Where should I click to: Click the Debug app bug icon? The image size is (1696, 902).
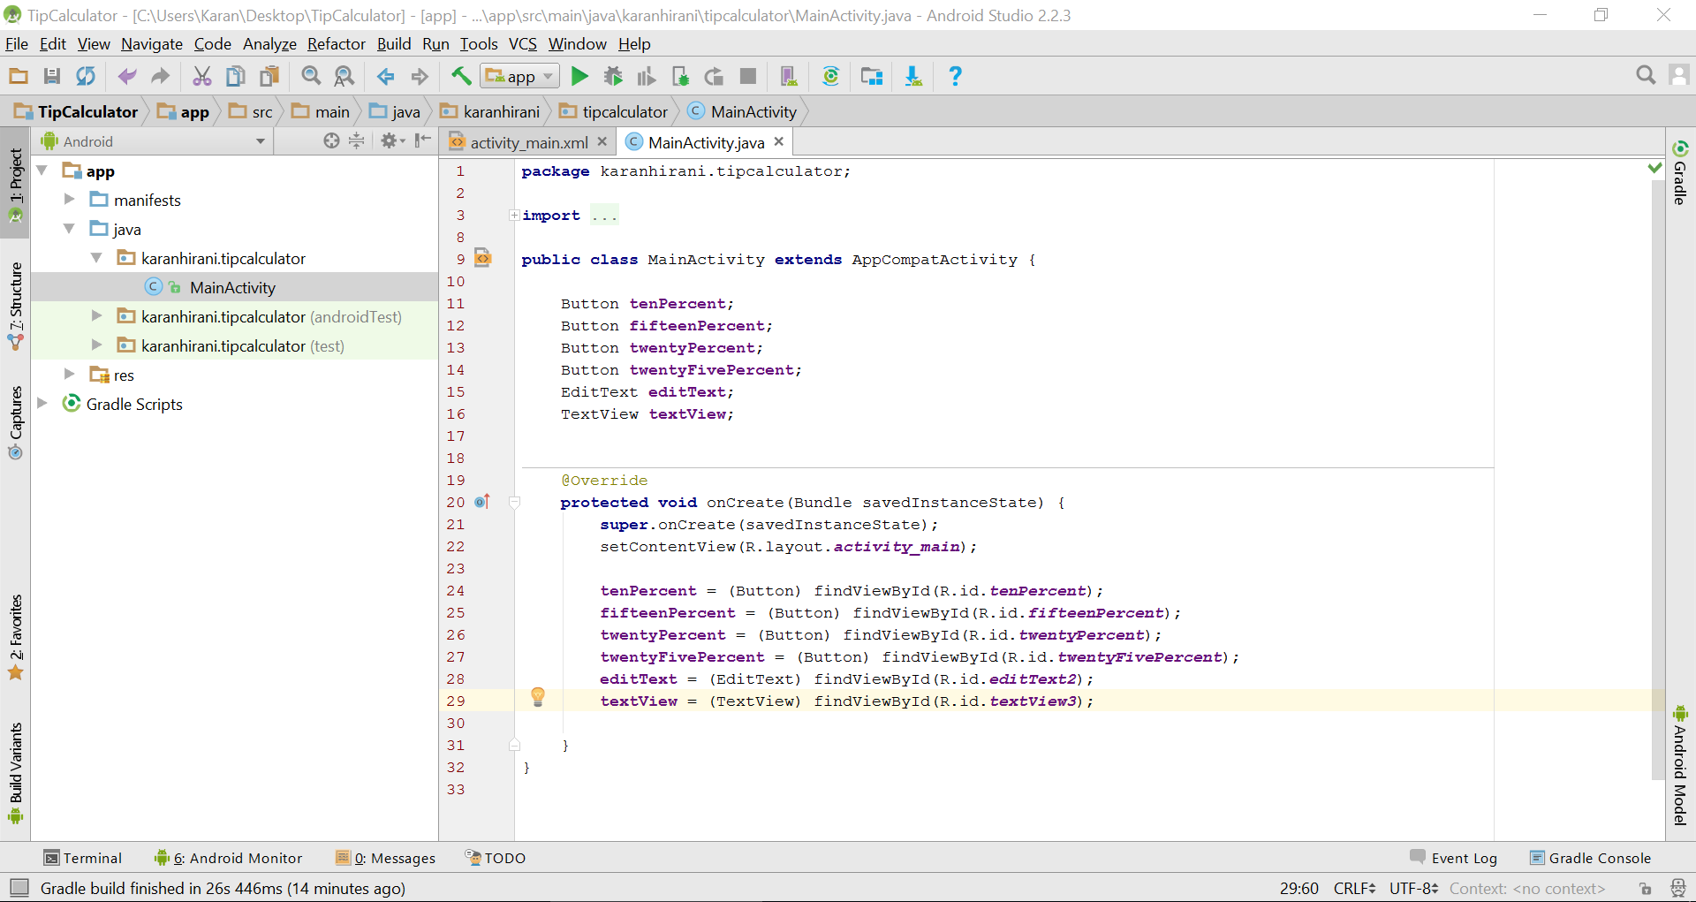click(613, 77)
